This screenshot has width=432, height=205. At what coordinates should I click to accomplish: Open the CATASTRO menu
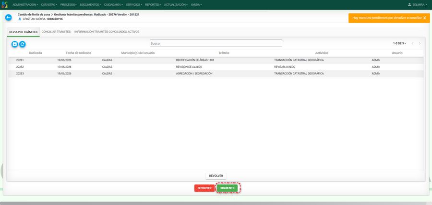[49, 5]
